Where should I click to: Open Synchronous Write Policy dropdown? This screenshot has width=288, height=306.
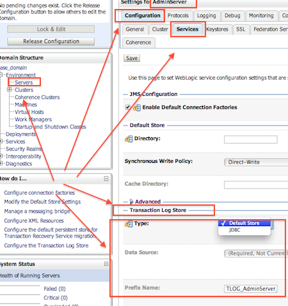click(256, 162)
